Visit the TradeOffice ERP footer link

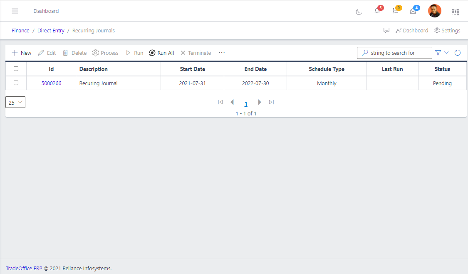click(x=24, y=268)
